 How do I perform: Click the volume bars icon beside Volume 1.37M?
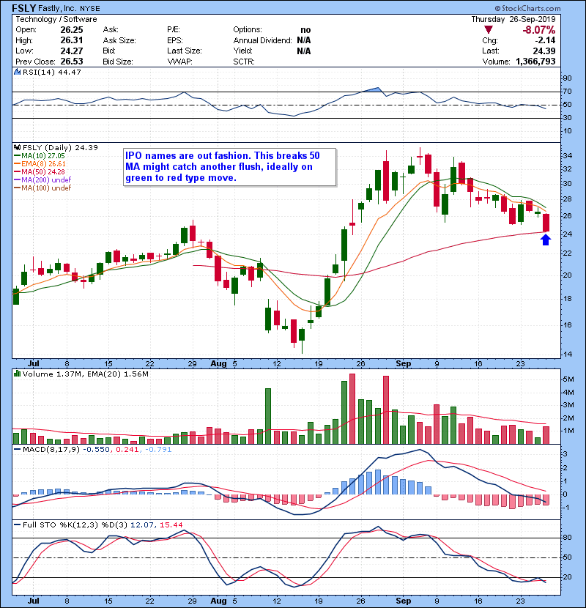(x=17, y=374)
